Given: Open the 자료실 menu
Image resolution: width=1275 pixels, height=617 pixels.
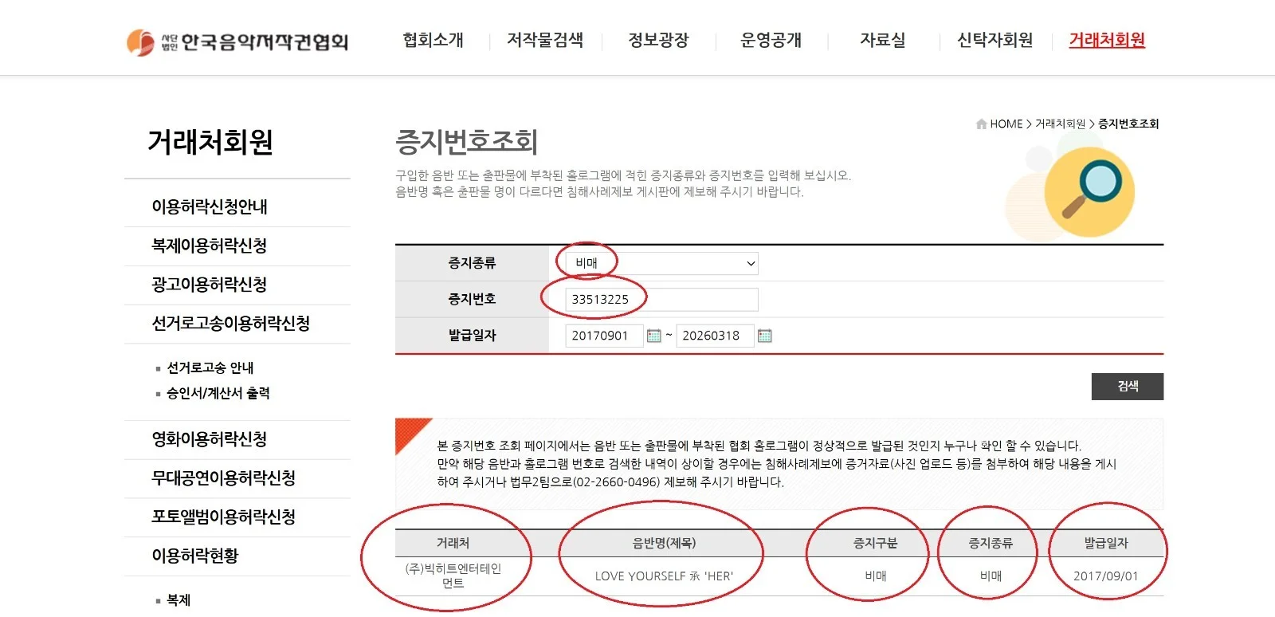Looking at the screenshot, I should click(883, 40).
